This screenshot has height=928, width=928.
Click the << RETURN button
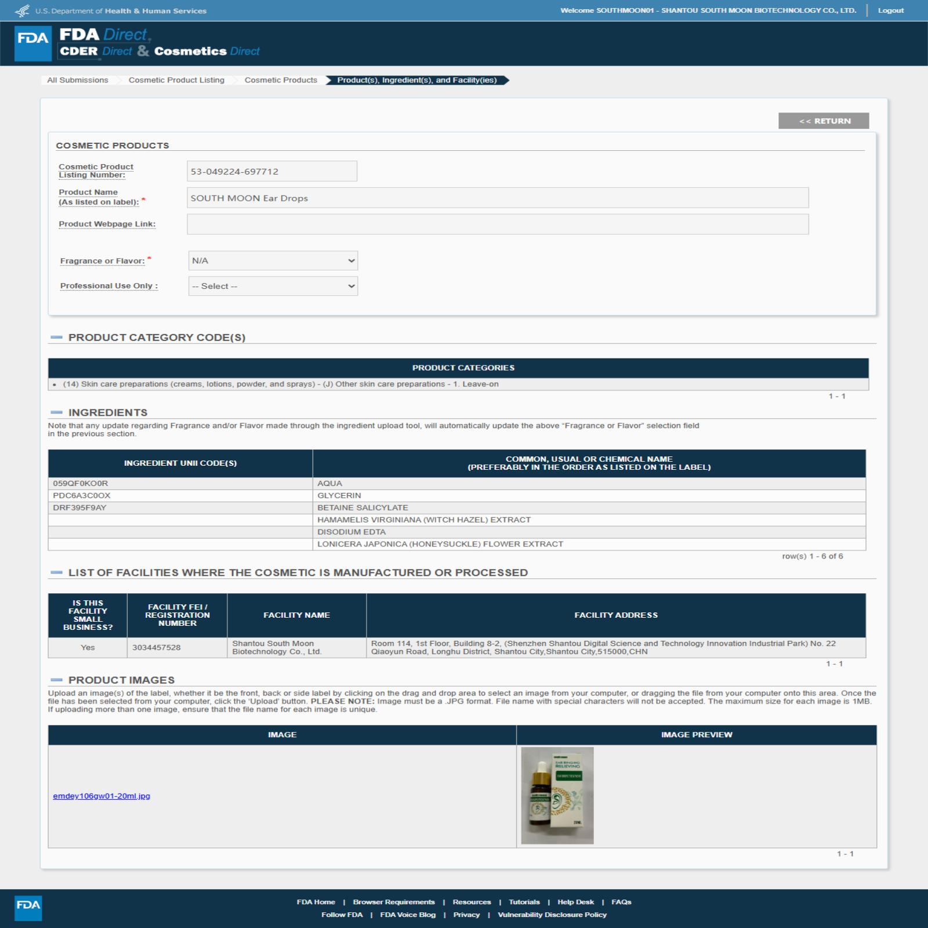point(824,121)
